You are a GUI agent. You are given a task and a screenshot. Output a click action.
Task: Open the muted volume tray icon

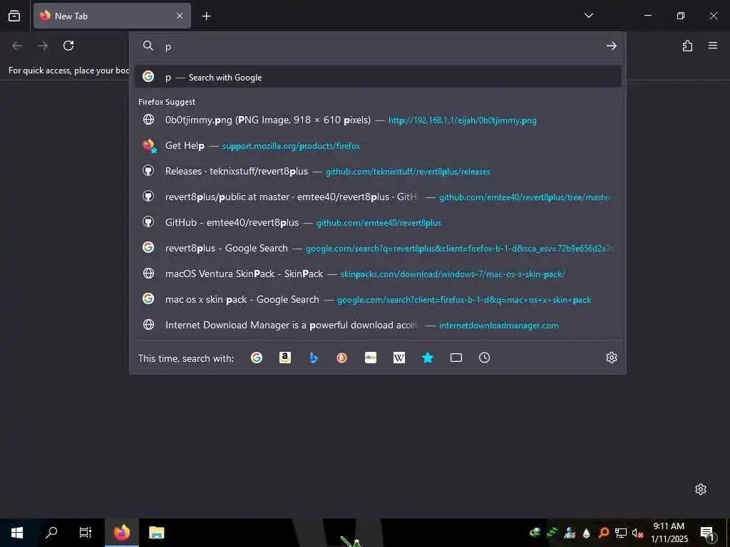tap(637, 533)
